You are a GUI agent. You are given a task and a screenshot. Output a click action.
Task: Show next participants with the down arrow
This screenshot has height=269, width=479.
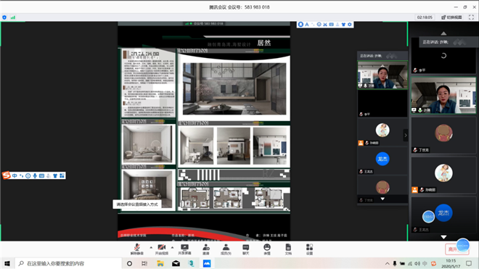click(x=443, y=237)
